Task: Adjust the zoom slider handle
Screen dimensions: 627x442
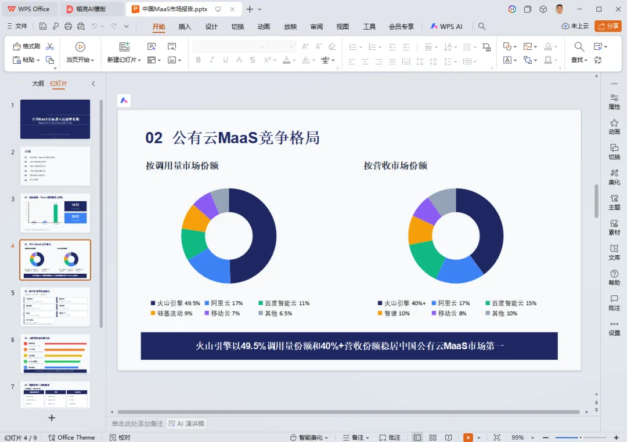Action: (581, 437)
